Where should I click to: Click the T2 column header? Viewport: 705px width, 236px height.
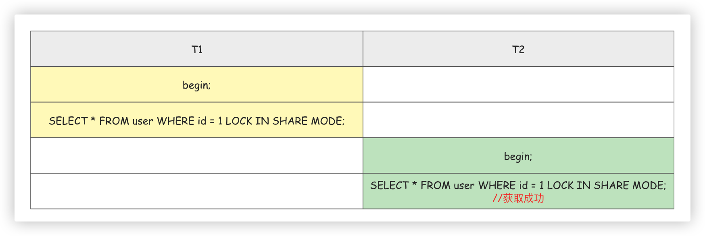click(518, 49)
